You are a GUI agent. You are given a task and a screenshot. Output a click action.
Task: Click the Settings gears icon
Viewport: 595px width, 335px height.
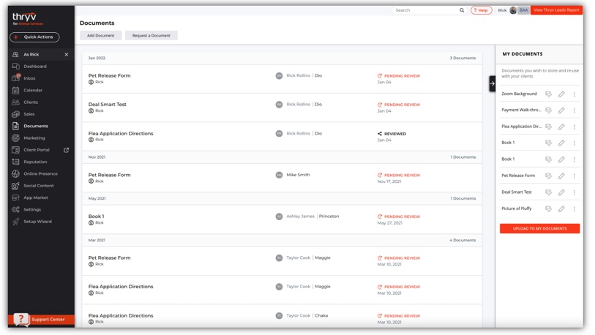15,209
